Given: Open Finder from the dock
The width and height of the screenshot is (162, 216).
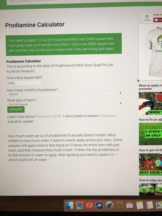Looking at the screenshot, I should click(69, 205).
